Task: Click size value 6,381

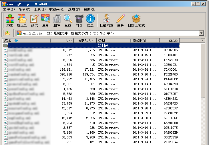Action: coord(67,84)
